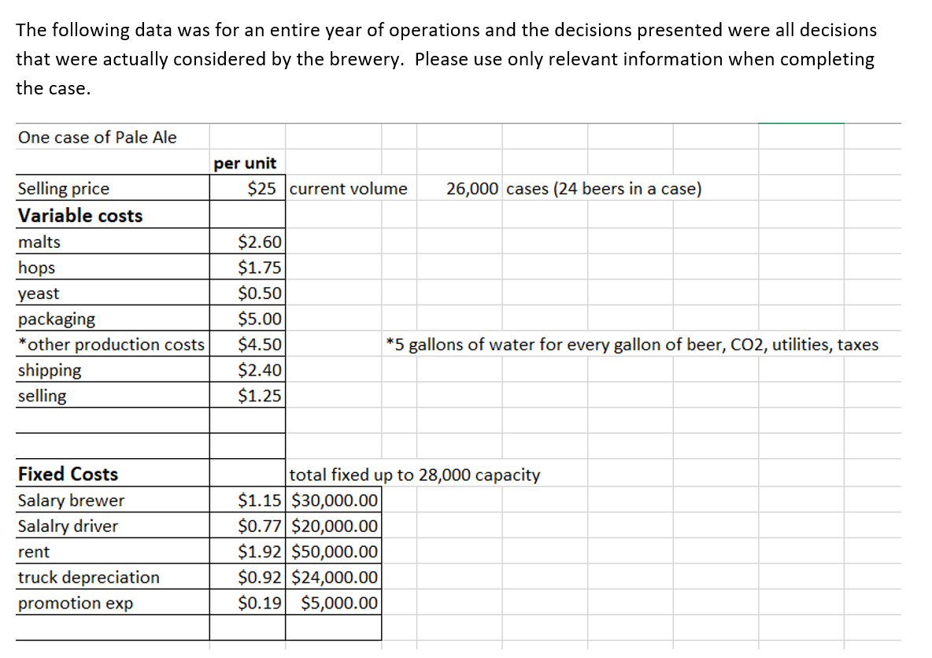Click the $30,000.00 brewer salary total
The image size is (932, 658).
[335, 501]
